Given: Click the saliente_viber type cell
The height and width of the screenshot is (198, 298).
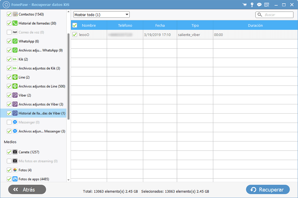Looking at the screenshot, I should (x=195, y=34).
